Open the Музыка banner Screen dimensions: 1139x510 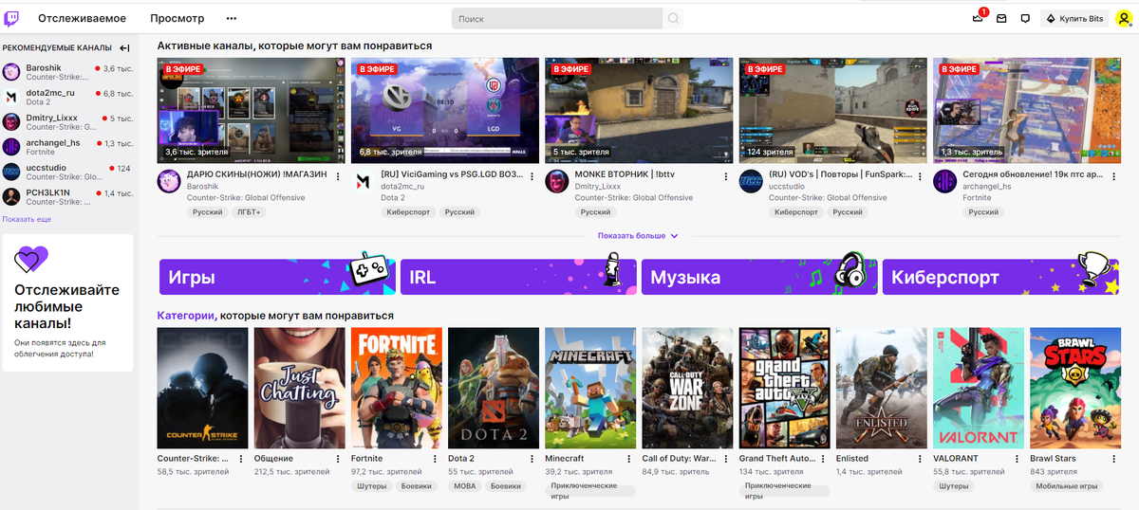(x=759, y=277)
